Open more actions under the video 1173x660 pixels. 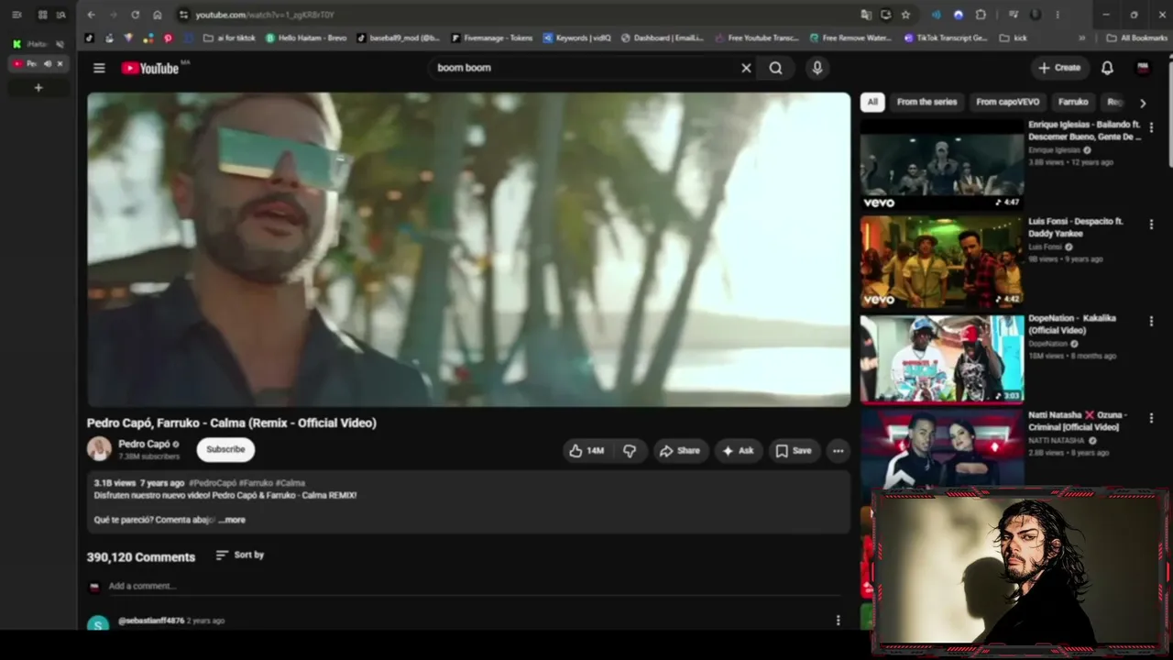(838, 451)
